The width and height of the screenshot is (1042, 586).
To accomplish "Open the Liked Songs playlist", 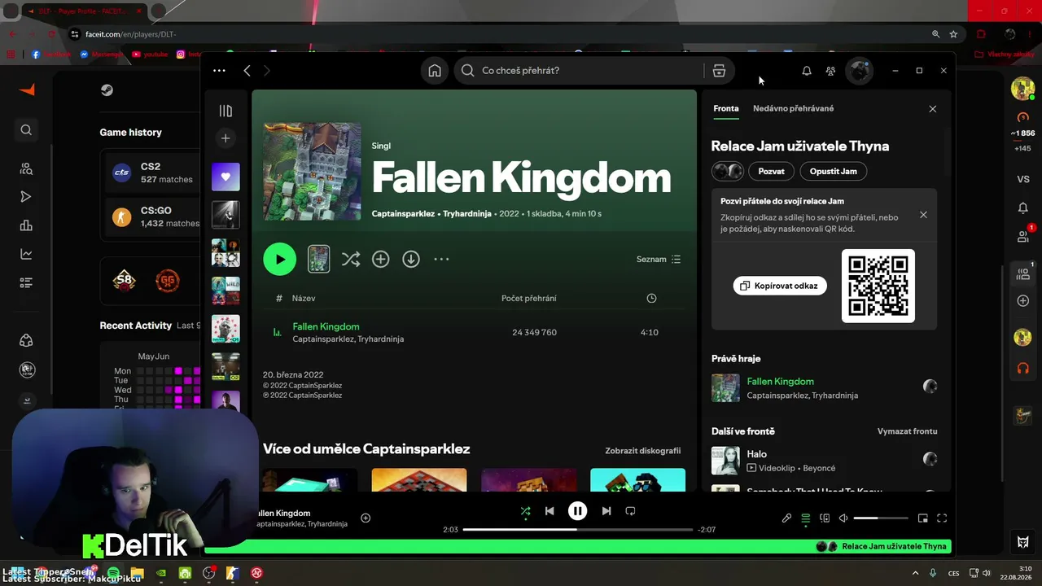I will click(225, 177).
